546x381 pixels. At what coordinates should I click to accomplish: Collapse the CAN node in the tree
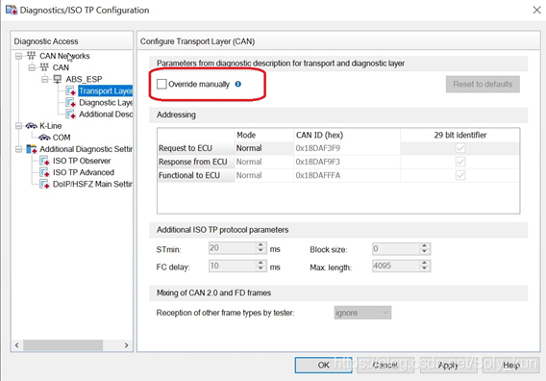coord(32,67)
